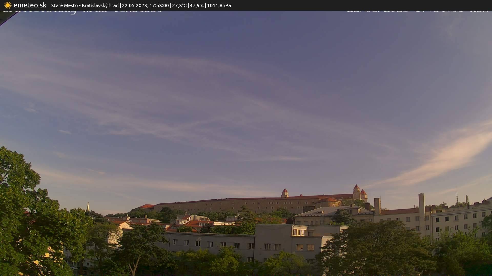Click the gray building's lit windows
This screenshot has width=492, height=276.
click(299, 232)
